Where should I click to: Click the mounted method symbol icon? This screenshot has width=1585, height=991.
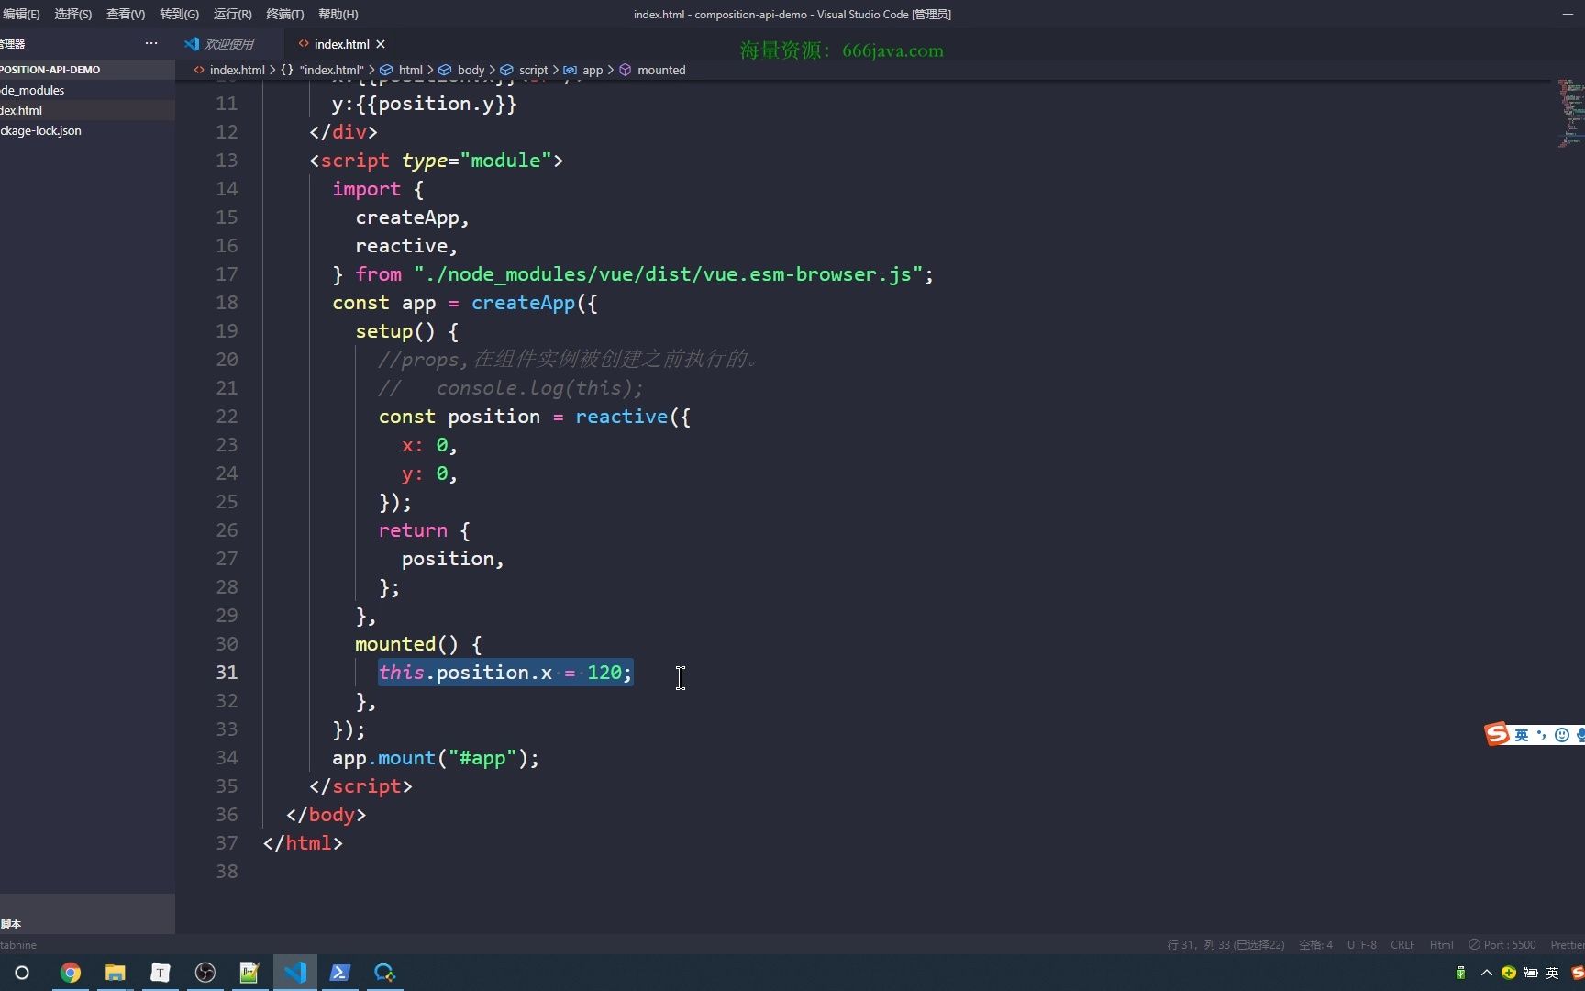[x=626, y=70]
